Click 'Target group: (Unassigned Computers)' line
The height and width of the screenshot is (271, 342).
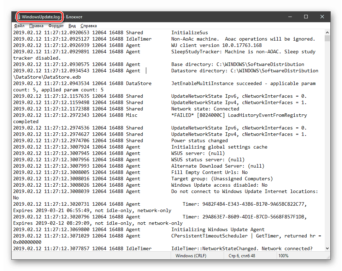pyautogui.click(x=222, y=179)
